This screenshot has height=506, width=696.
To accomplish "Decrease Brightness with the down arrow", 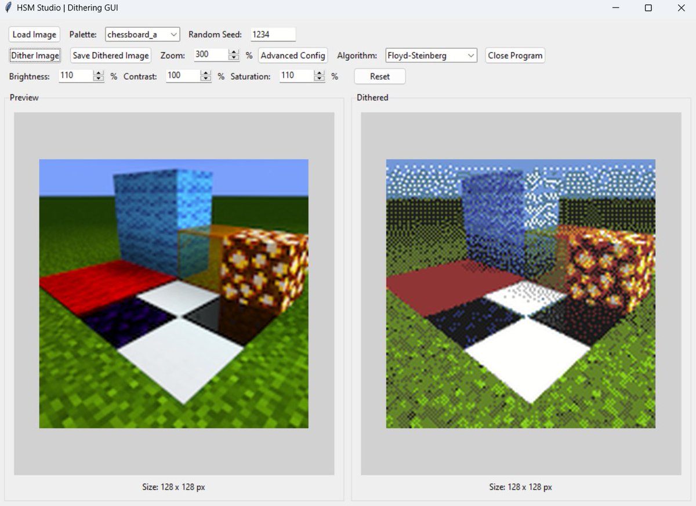I will coord(99,79).
